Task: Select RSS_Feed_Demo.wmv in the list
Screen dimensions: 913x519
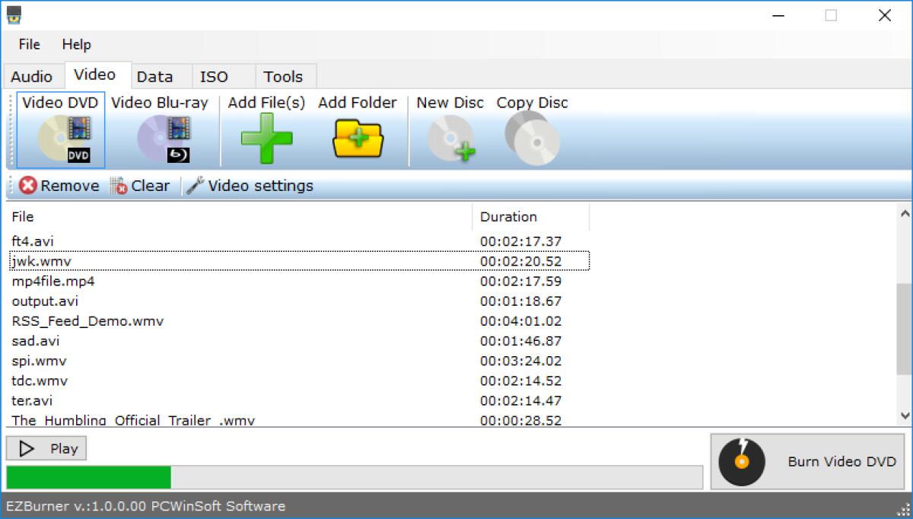Action: (86, 321)
